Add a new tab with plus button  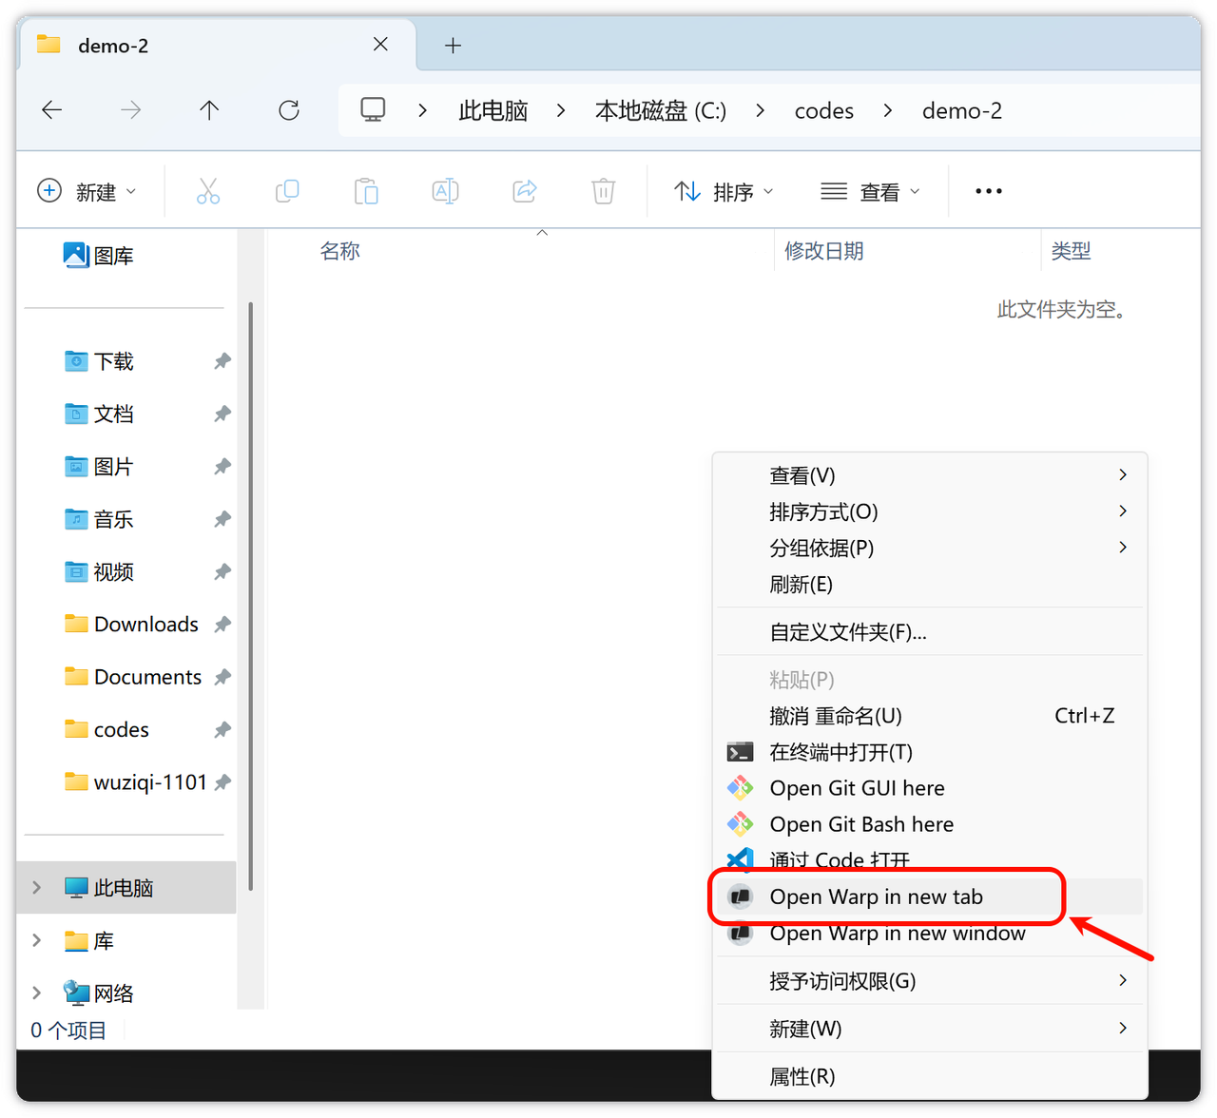(x=454, y=45)
